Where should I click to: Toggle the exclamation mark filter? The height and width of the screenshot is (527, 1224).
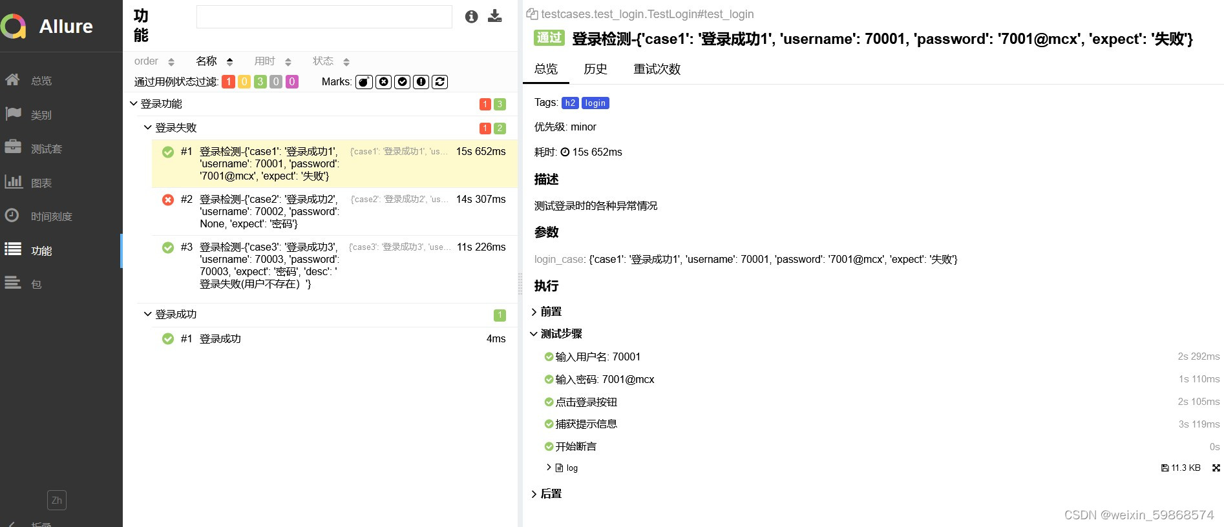[421, 82]
